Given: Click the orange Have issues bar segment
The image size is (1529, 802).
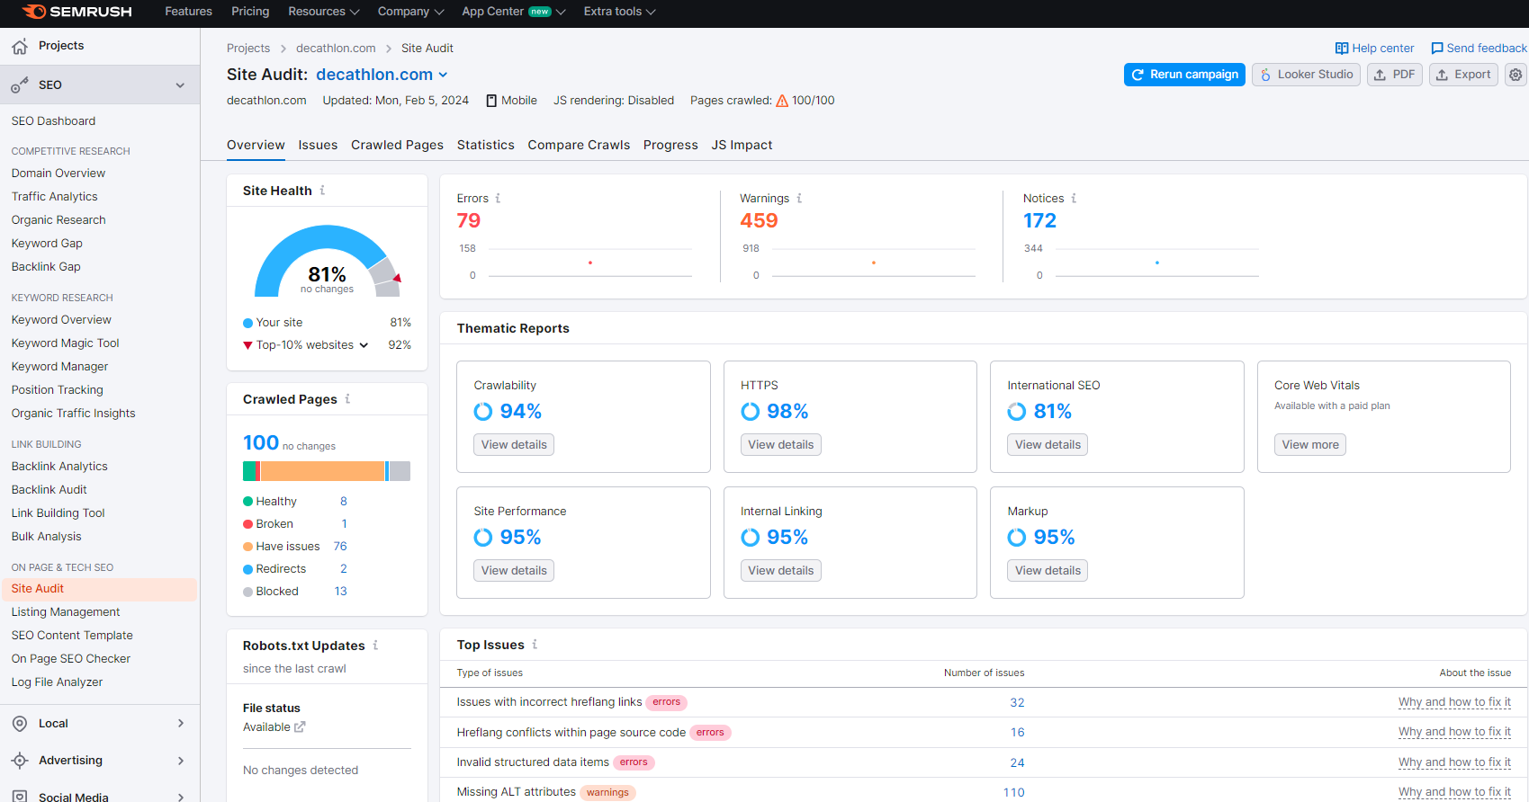Looking at the screenshot, I should pyautogui.click(x=322, y=471).
